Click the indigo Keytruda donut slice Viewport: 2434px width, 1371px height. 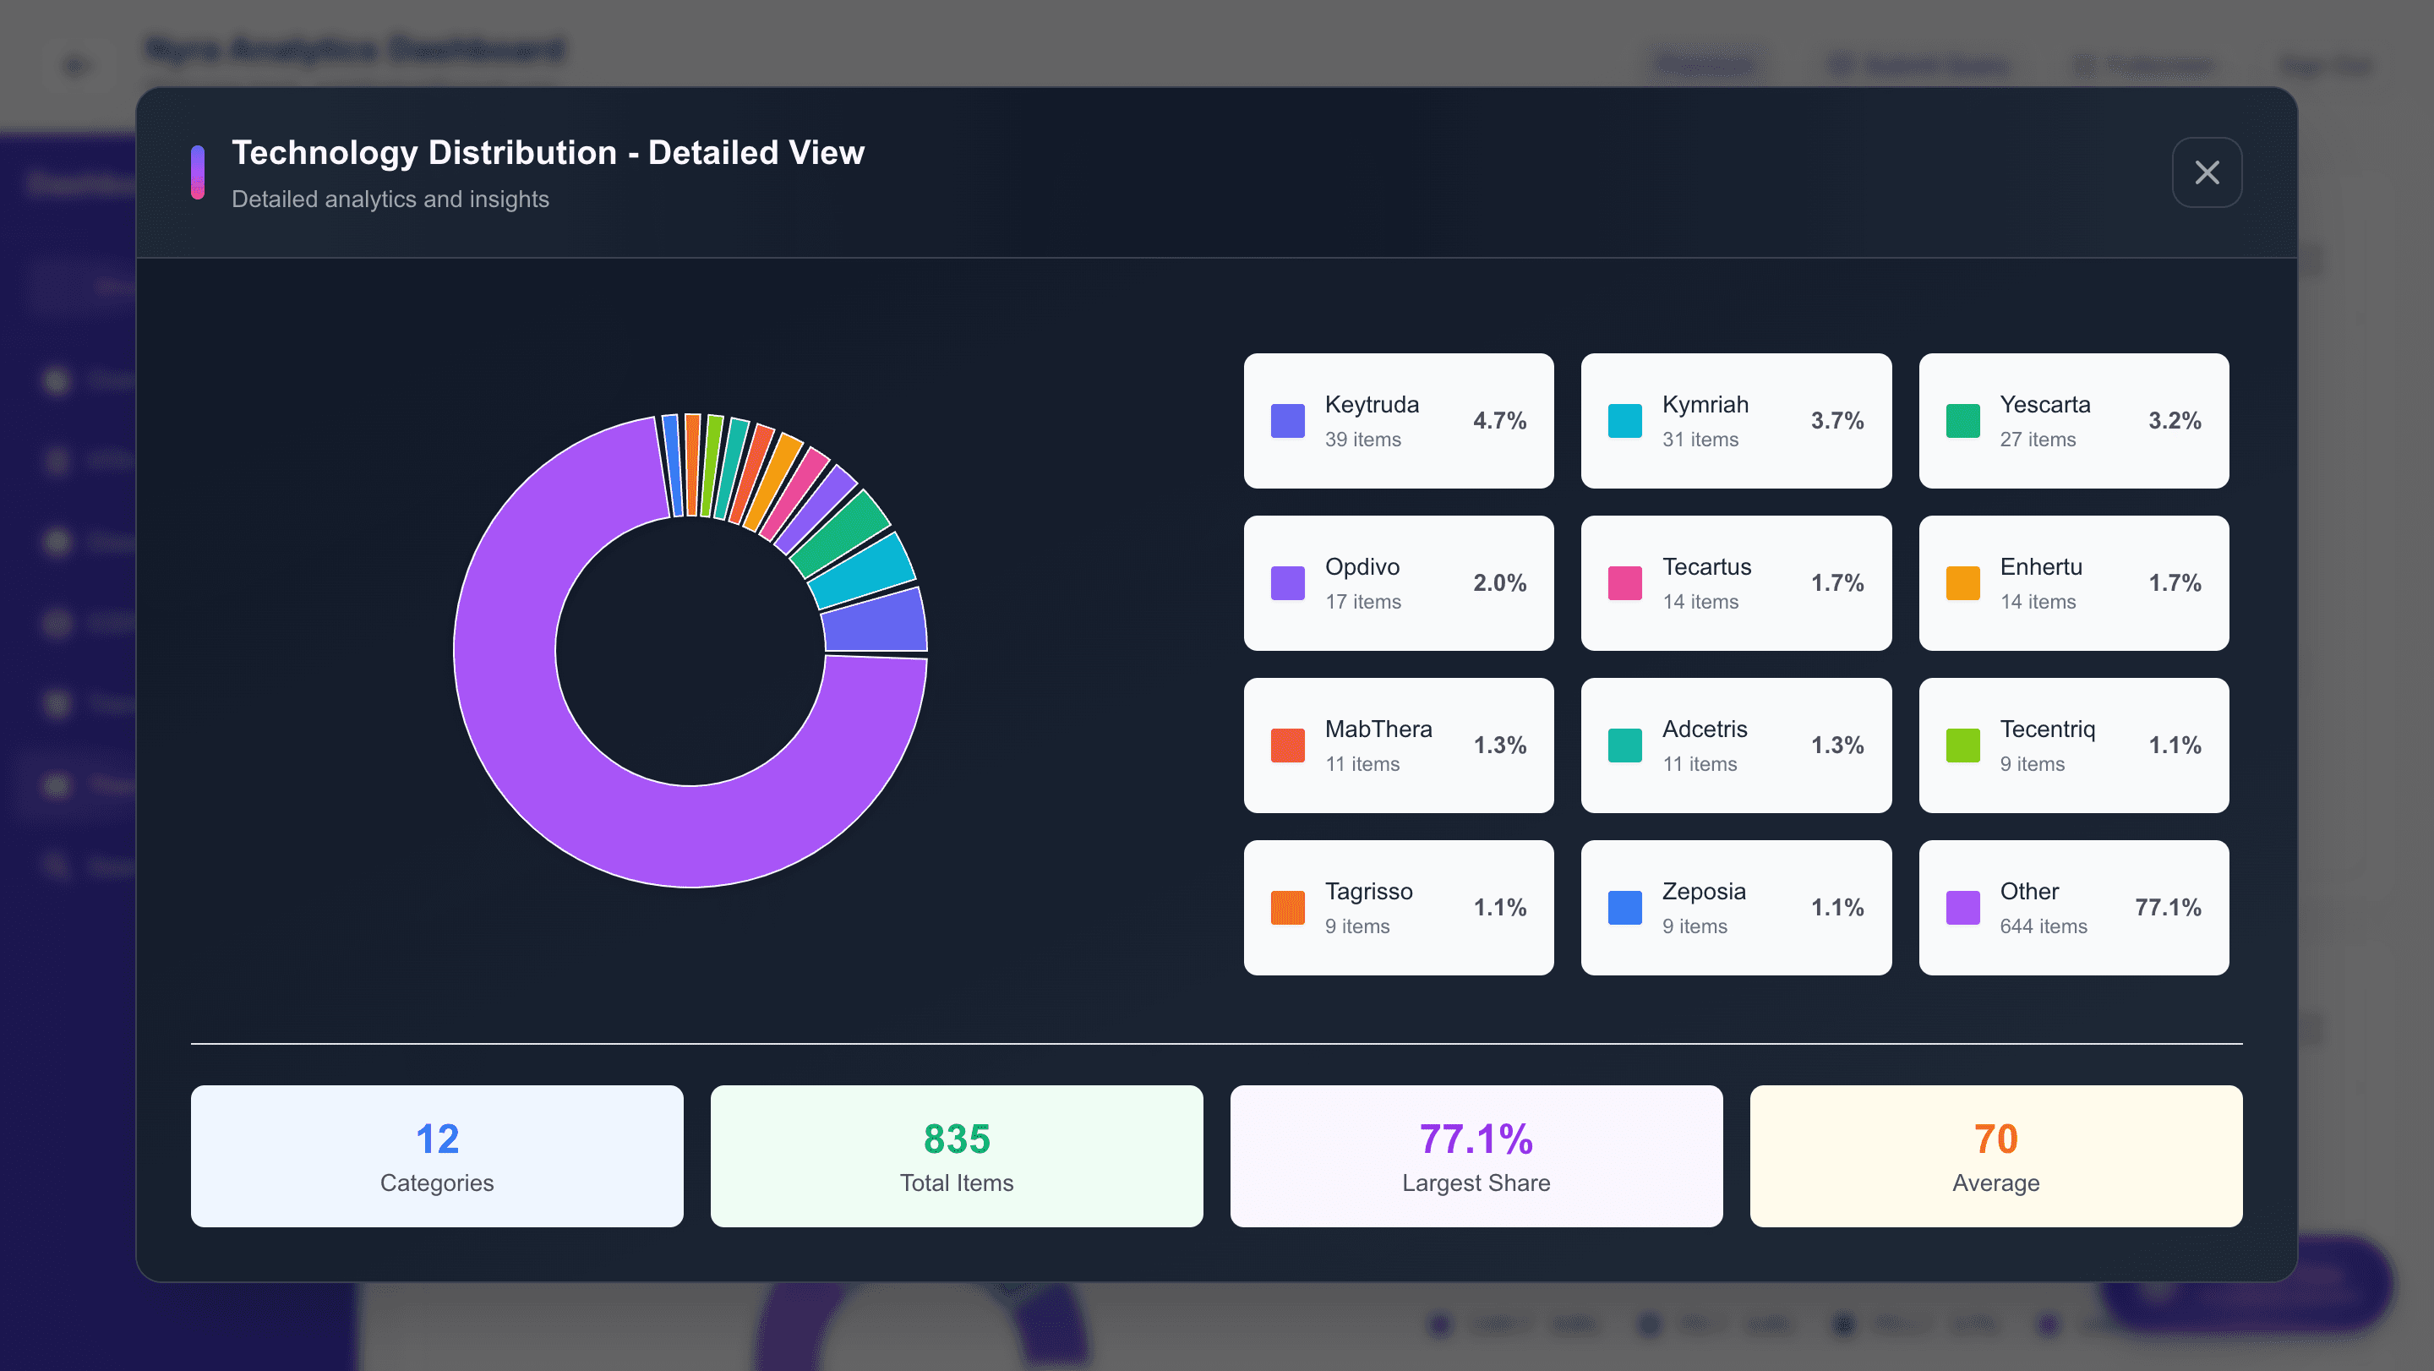point(874,622)
